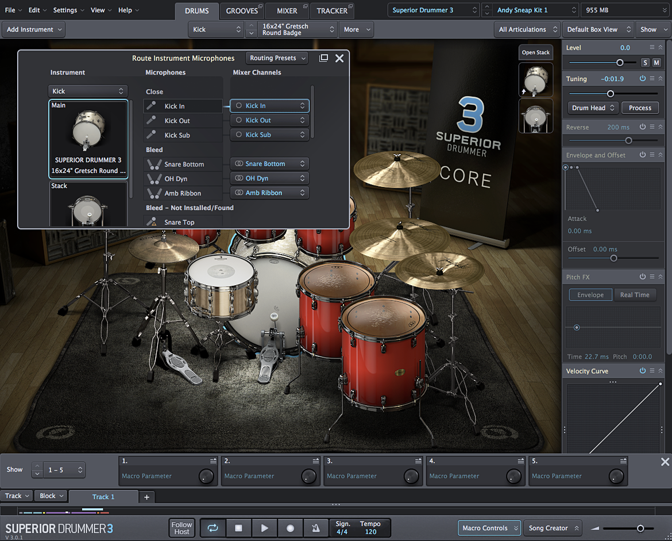The height and width of the screenshot is (541, 672).
Task: Switch to the TRACKER tab
Action: [332, 11]
